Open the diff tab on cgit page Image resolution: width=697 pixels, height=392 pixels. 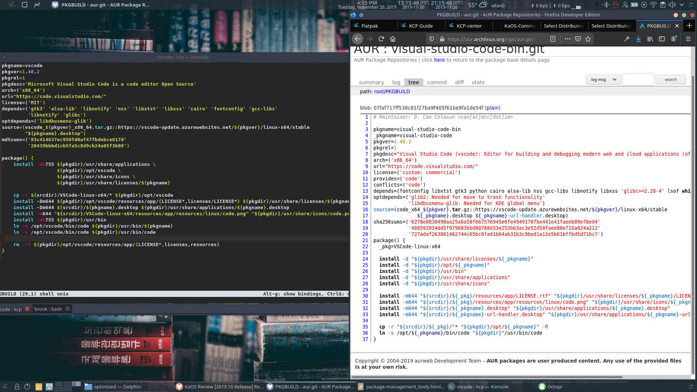click(x=459, y=82)
